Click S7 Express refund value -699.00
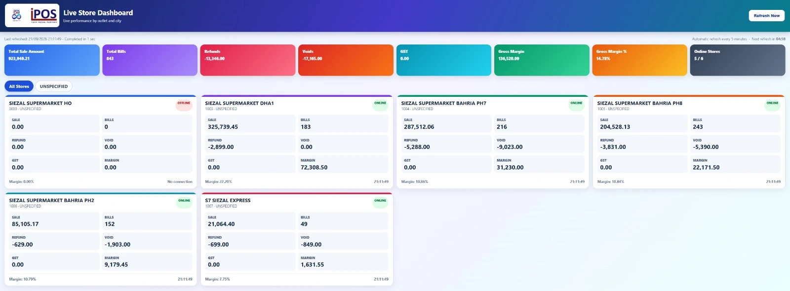 tap(218, 245)
